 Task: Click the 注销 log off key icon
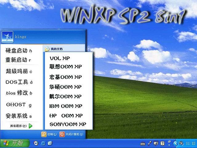(44, 134)
